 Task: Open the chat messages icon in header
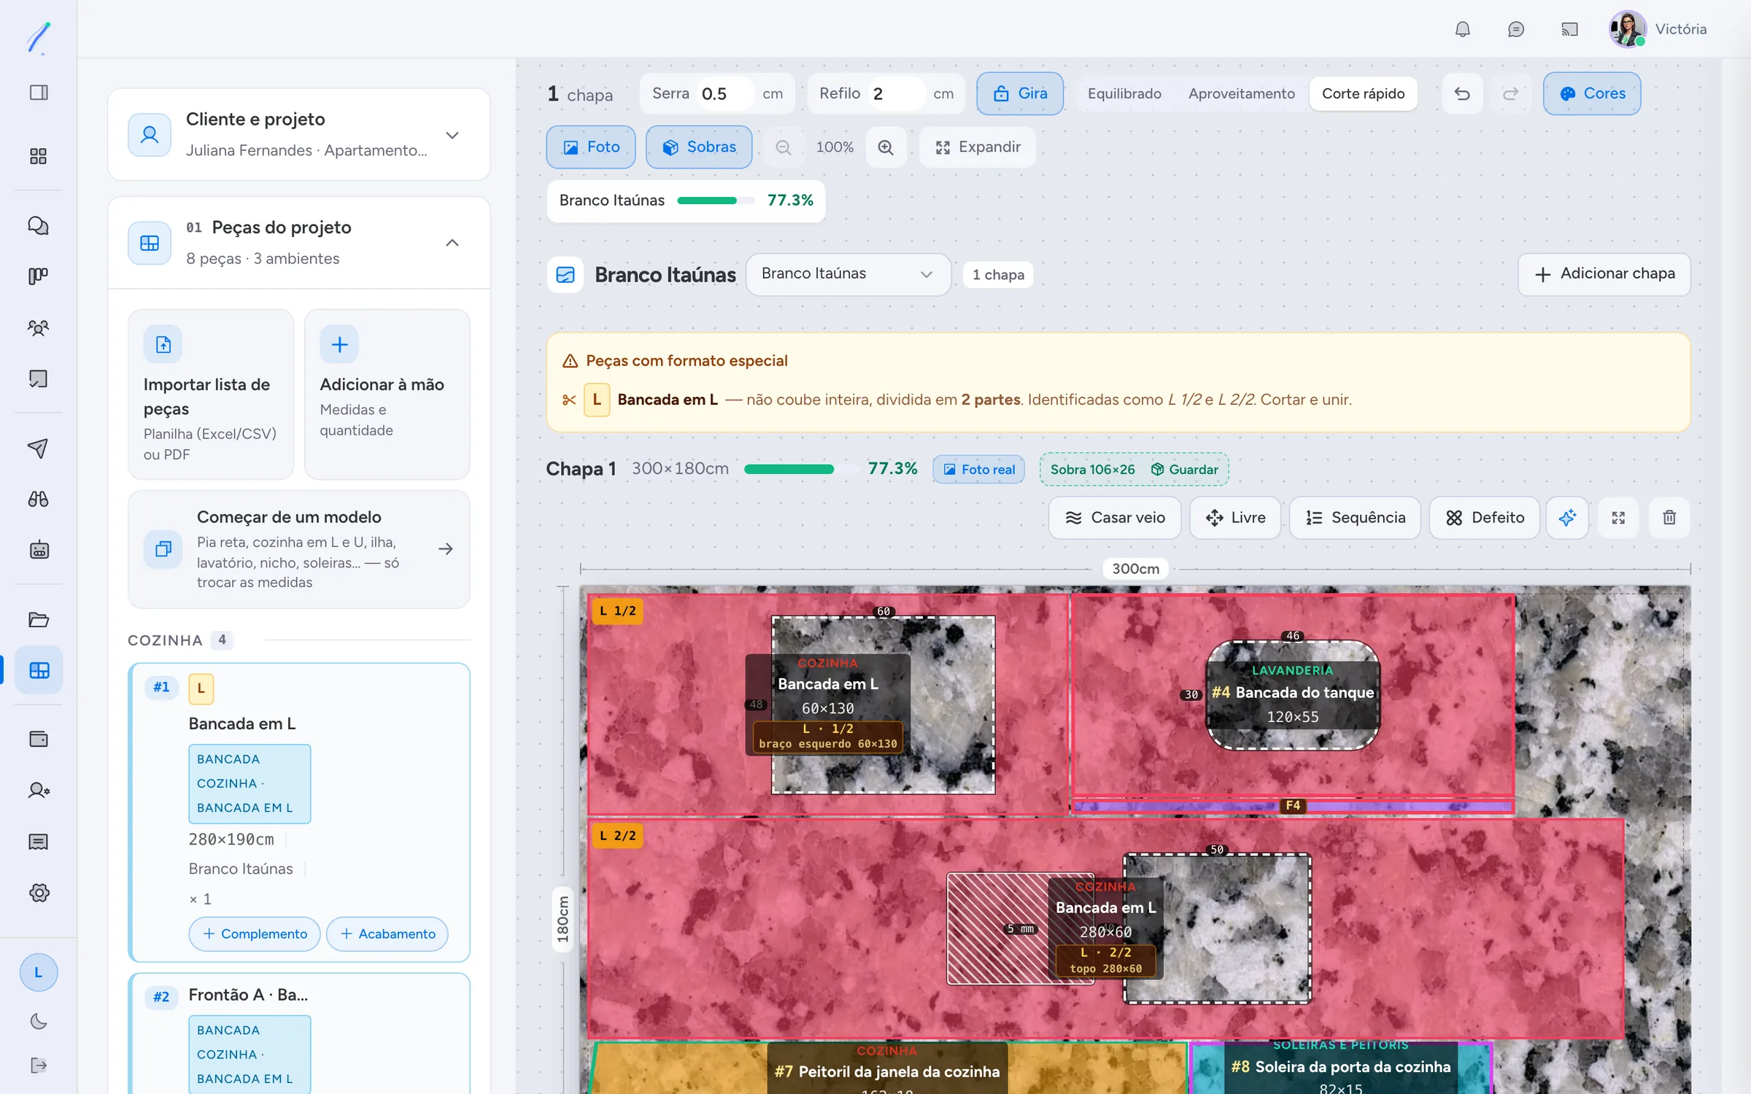(1515, 29)
